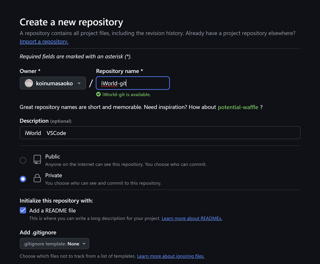Click the 'iWorld-git is available.' message

tap(127, 95)
